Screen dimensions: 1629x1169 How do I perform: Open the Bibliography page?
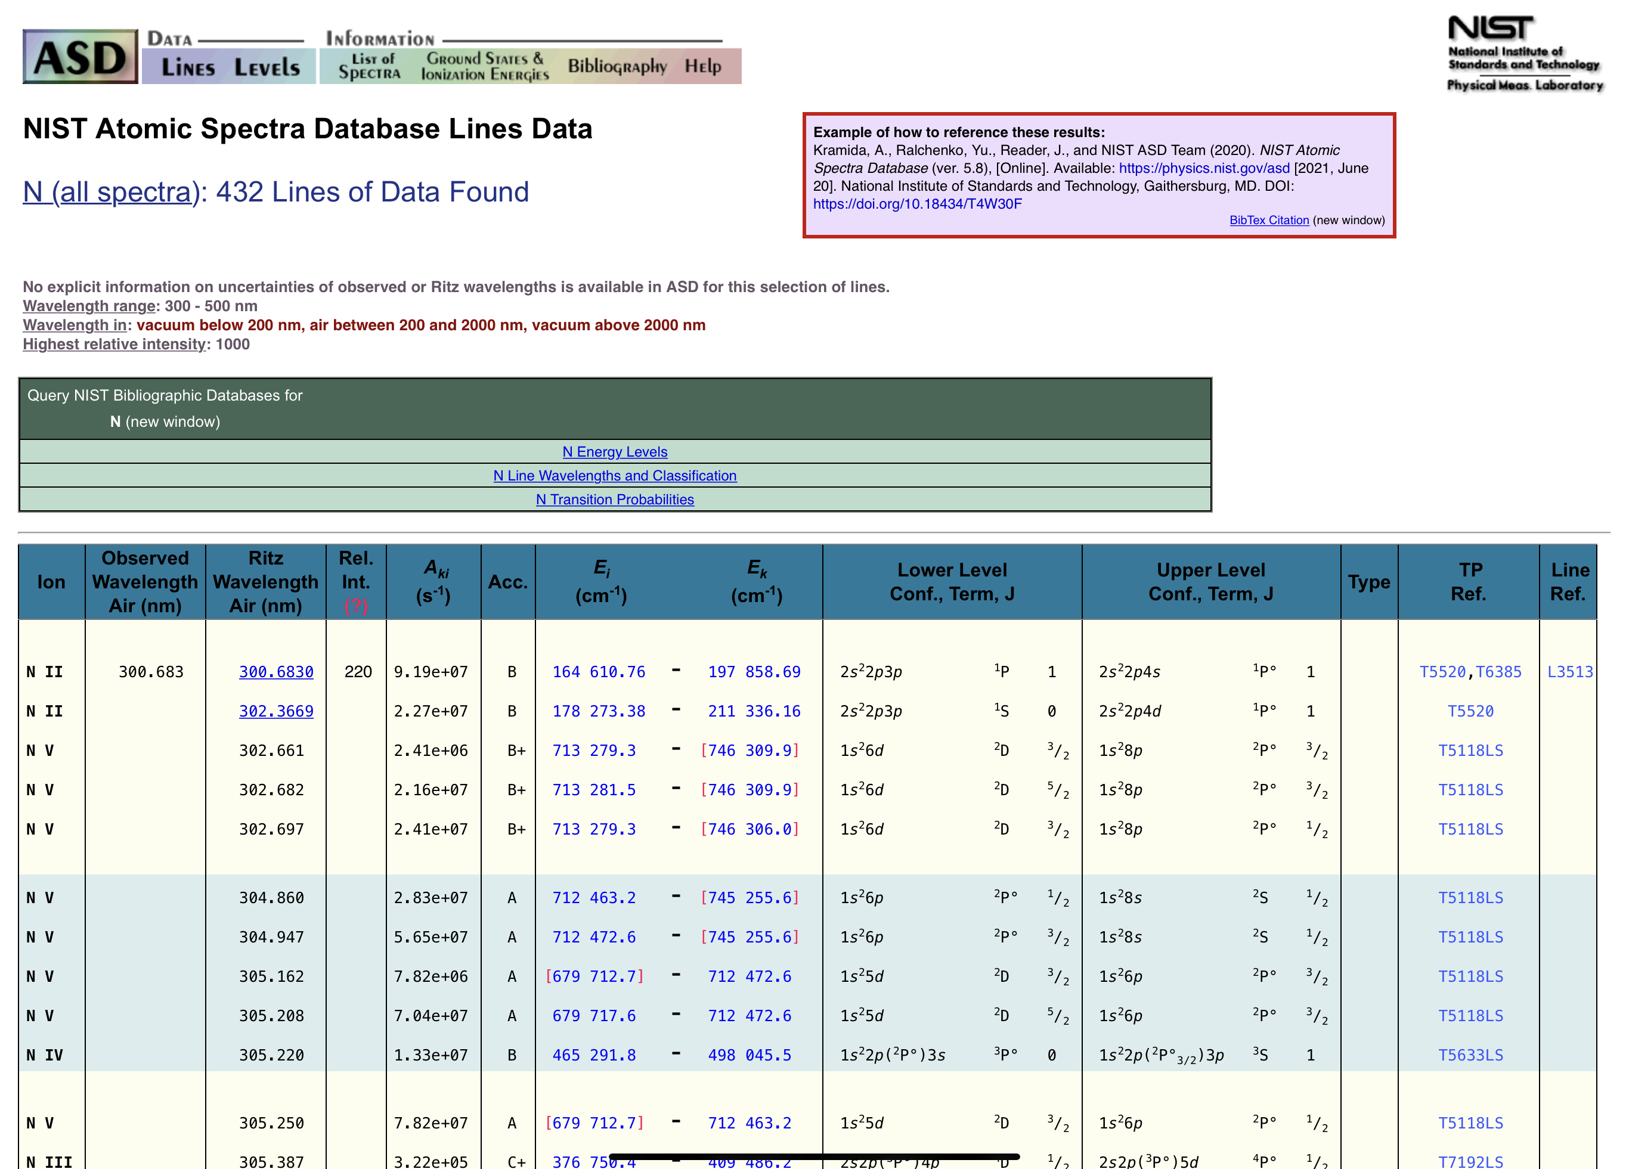pos(617,66)
